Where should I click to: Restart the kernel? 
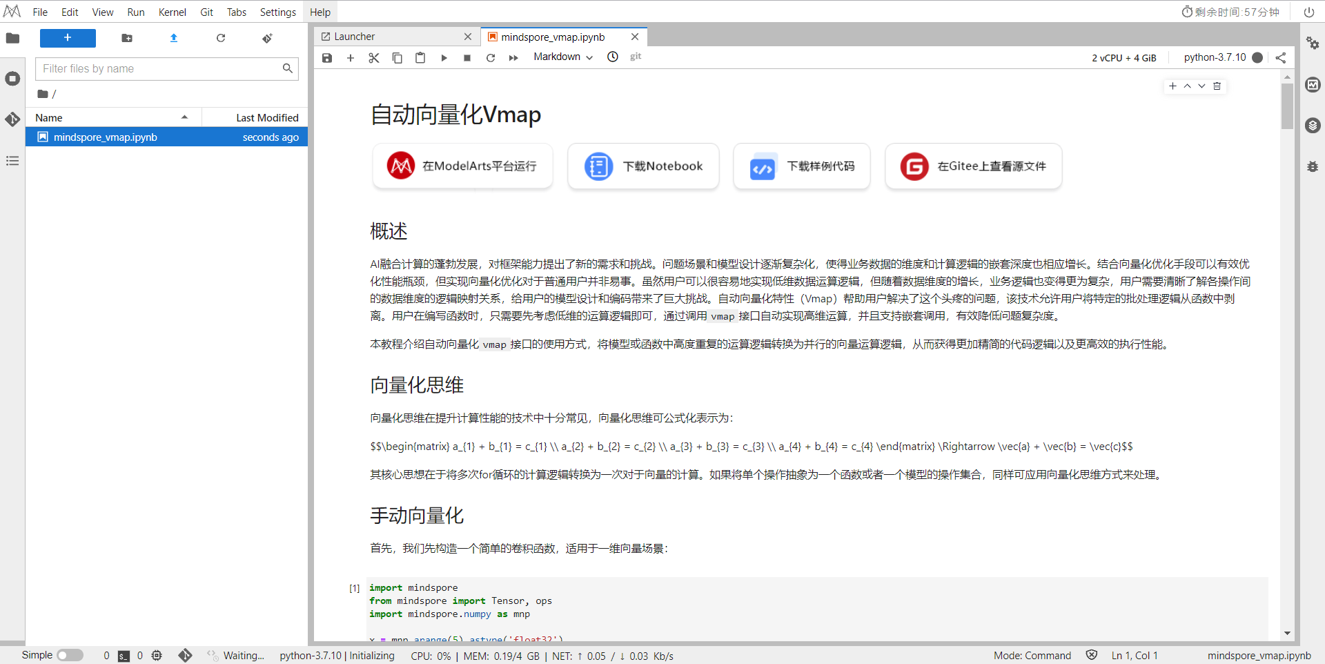(490, 57)
